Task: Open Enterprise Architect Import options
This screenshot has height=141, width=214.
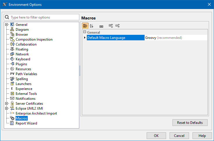Action: pos(36,113)
